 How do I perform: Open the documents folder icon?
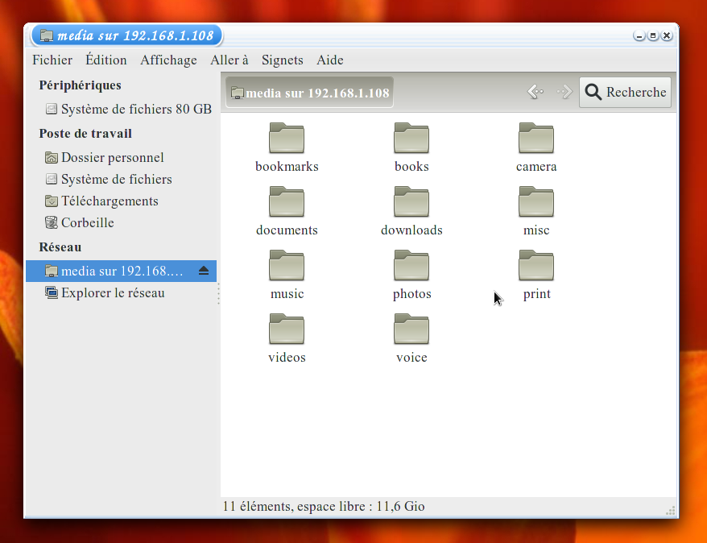pos(287,201)
